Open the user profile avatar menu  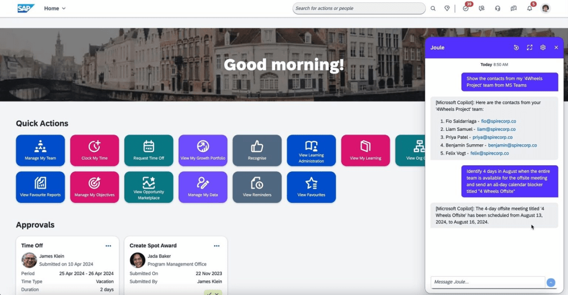[x=546, y=8]
